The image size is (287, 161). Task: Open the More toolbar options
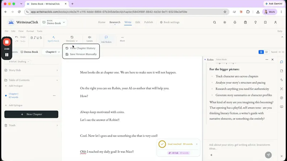tap(122, 39)
